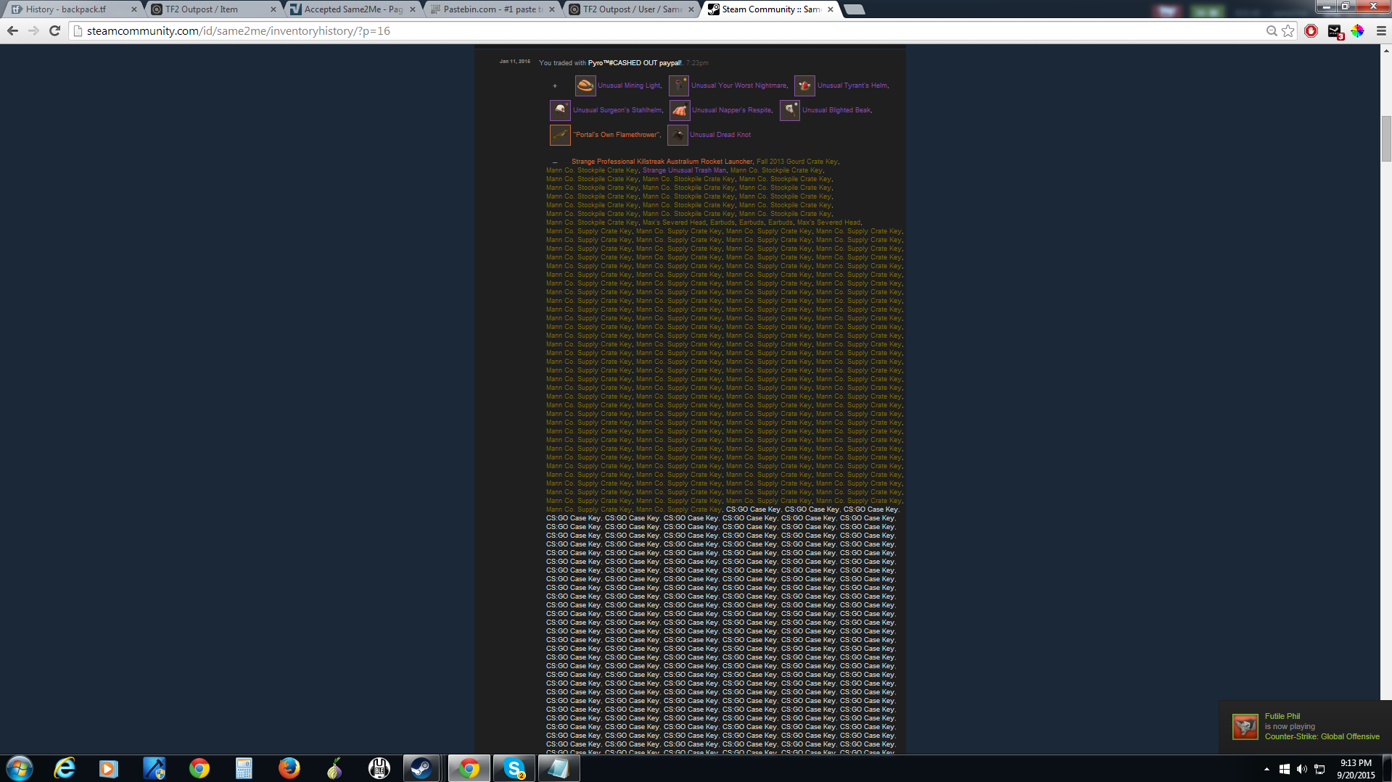Show hidden system tray icons
Image resolution: width=1392 pixels, height=782 pixels.
point(1267,769)
